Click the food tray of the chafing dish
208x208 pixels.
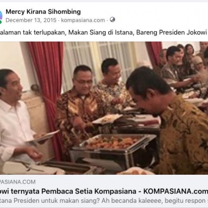click(113, 142)
